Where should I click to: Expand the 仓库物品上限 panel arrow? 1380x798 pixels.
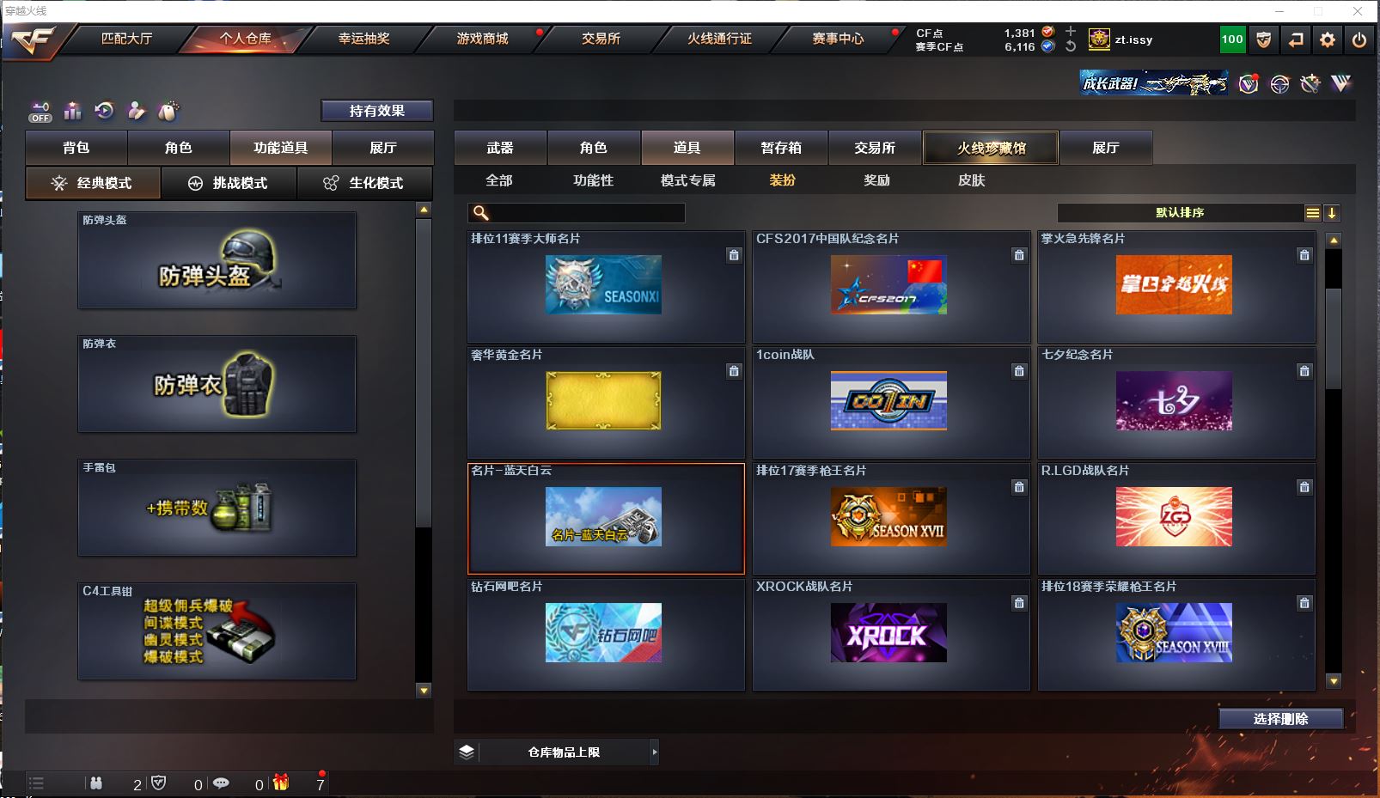coord(654,752)
